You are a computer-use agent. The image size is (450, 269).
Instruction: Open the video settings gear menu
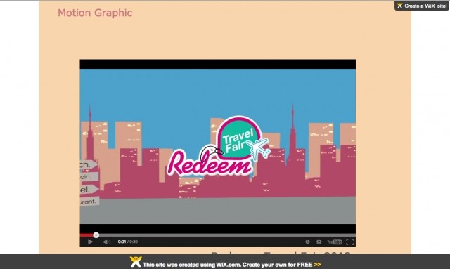(x=319, y=242)
